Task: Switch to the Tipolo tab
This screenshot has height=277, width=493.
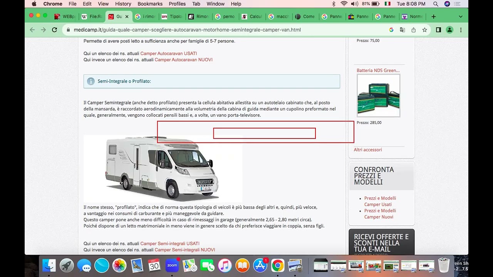Action: (172, 17)
